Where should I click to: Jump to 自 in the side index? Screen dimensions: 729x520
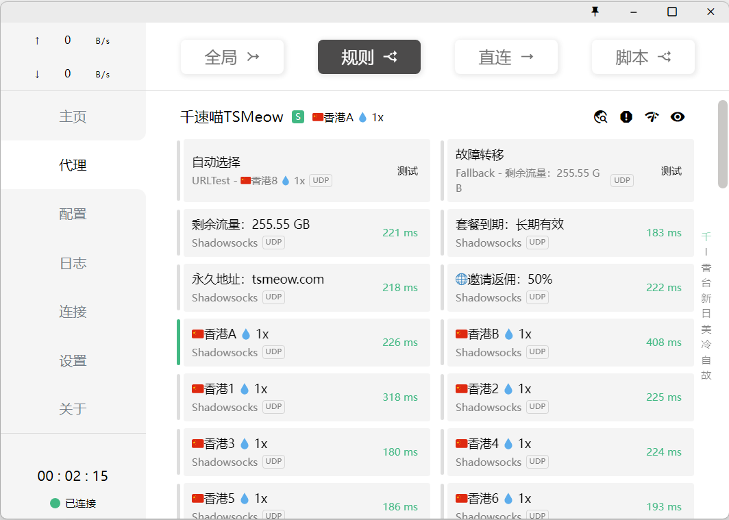click(x=706, y=360)
